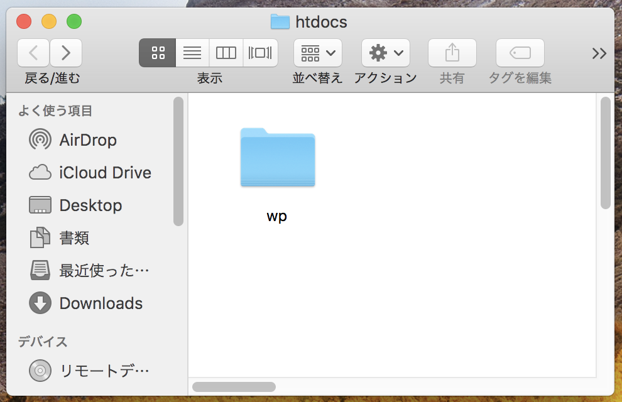Open the 並べ替え sort dropdown
622x402 pixels.
317,53
